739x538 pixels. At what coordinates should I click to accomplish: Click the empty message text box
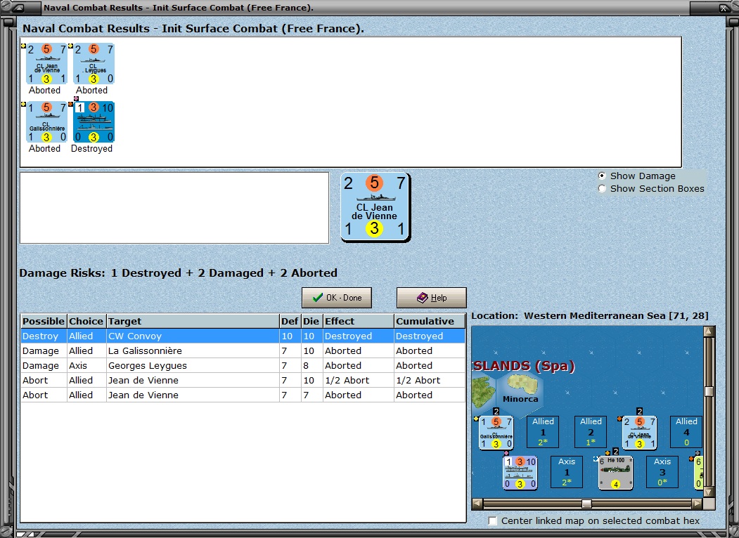(174, 208)
